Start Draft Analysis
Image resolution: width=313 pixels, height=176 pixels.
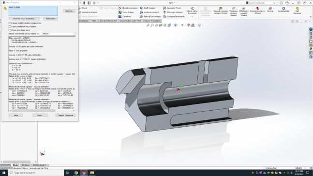point(148,8)
